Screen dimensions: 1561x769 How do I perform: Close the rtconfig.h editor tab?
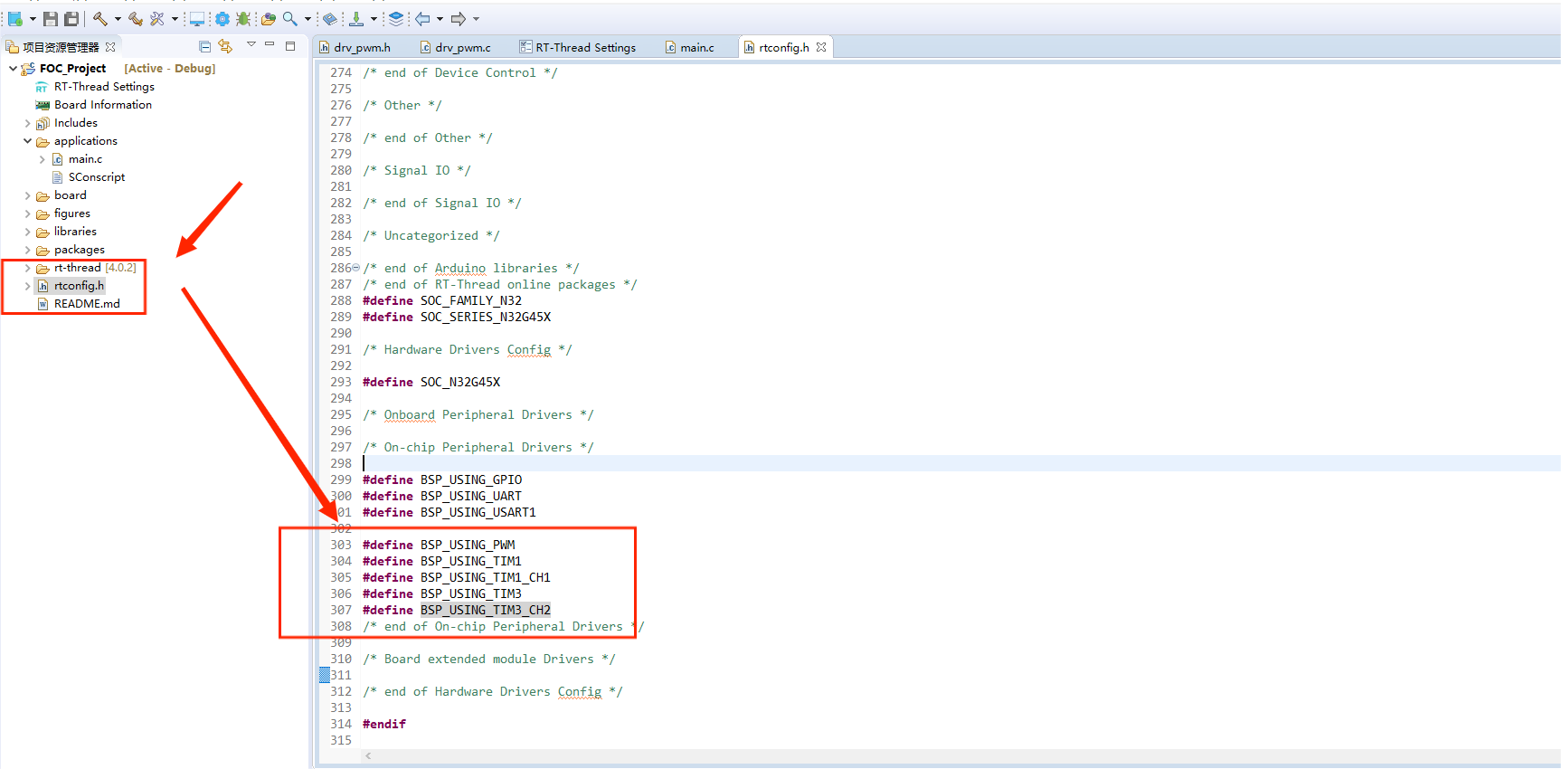click(821, 47)
